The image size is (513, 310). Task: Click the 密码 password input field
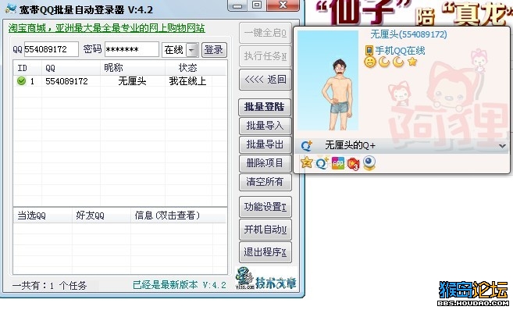coord(132,49)
